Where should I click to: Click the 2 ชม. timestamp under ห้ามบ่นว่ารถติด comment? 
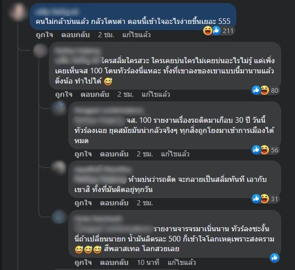click(145, 203)
